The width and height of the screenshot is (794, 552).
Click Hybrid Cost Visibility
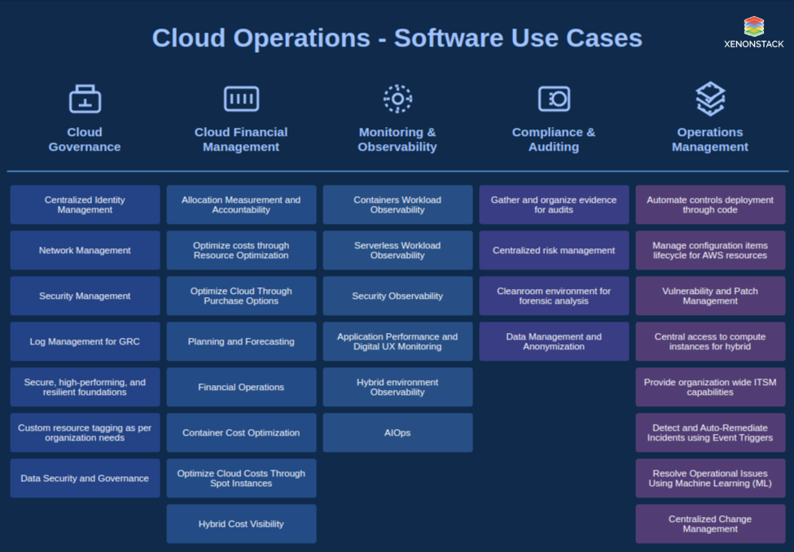pyautogui.click(x=241, y=524)
